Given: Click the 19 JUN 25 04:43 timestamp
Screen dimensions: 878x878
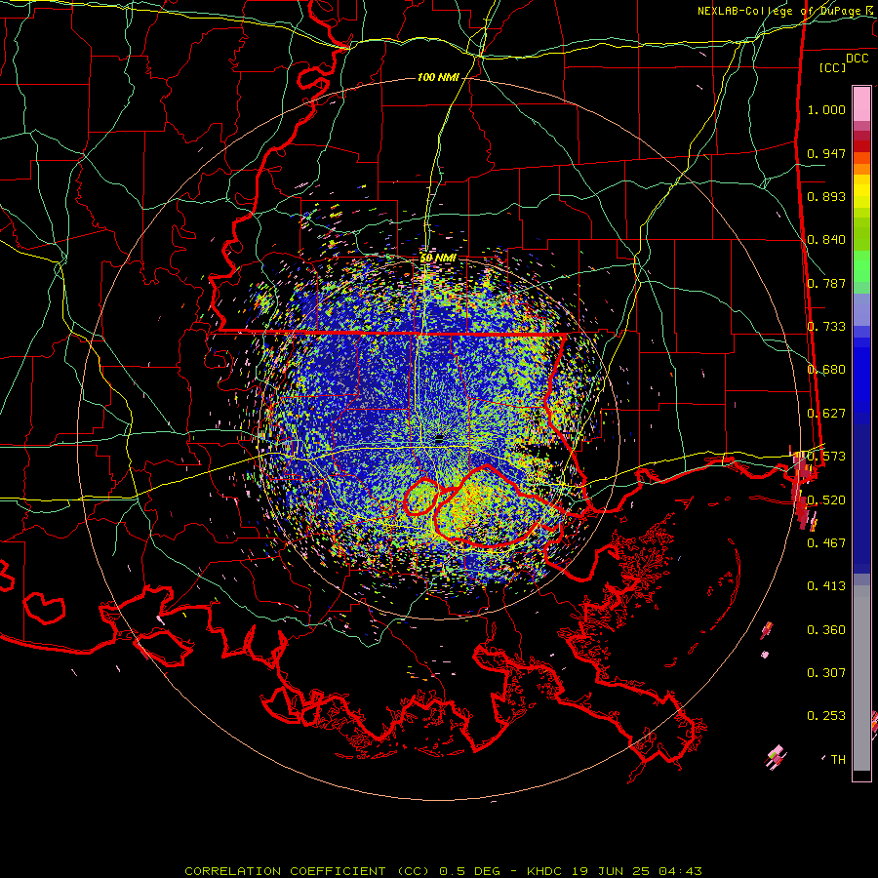Looking at the screenshot, I should (x=637, y=871).
